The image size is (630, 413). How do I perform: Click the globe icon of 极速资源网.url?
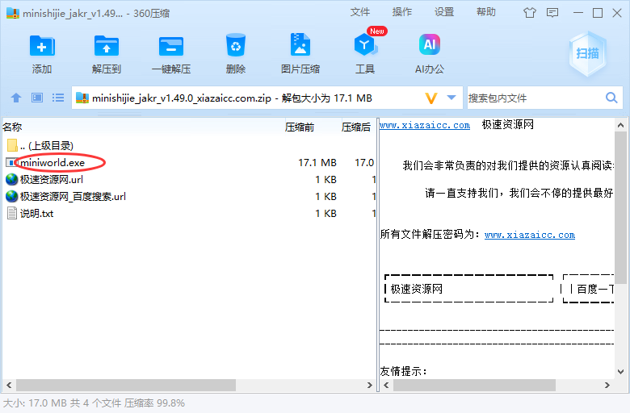pos(12,179)
